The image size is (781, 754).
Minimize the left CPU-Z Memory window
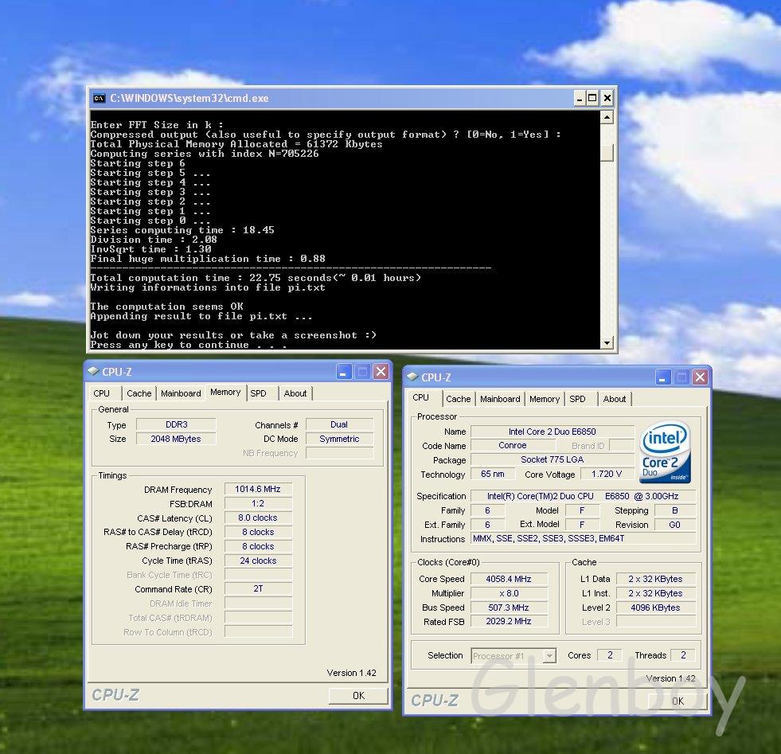(344, 372)
